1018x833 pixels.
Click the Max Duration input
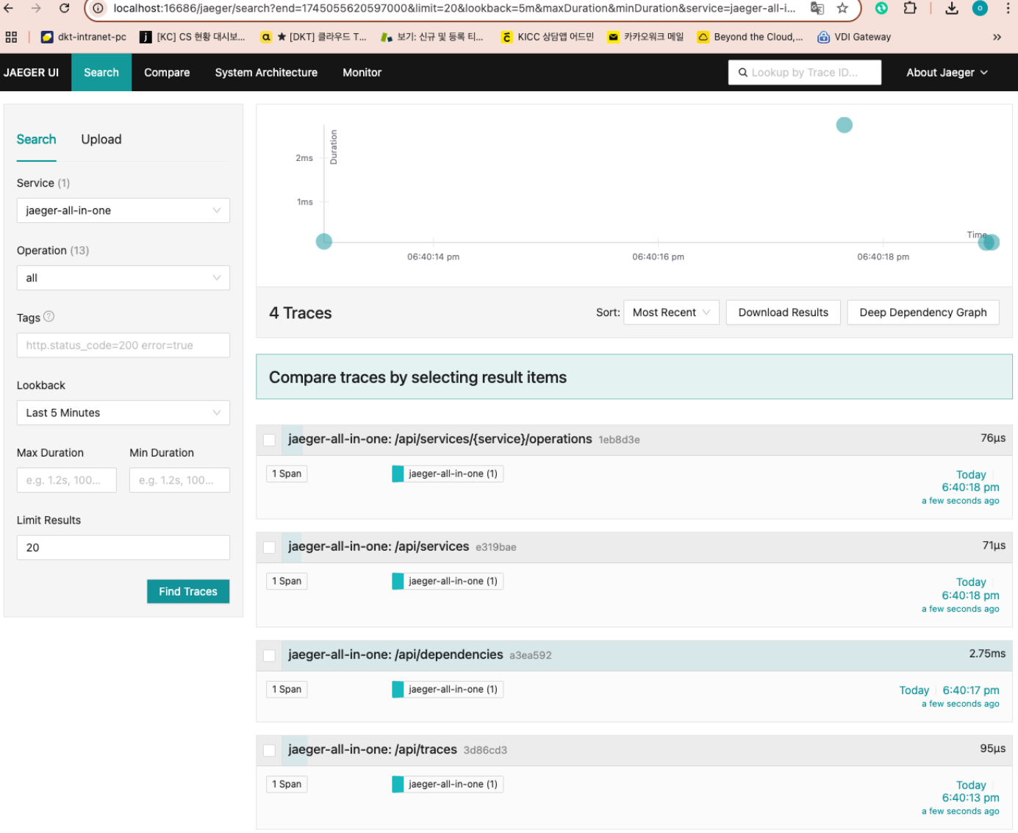click(67, 480)
